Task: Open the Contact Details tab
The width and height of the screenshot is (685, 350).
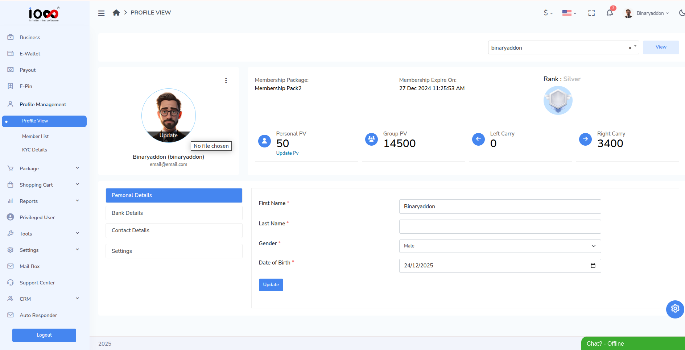Action: (x=130, y=230)
